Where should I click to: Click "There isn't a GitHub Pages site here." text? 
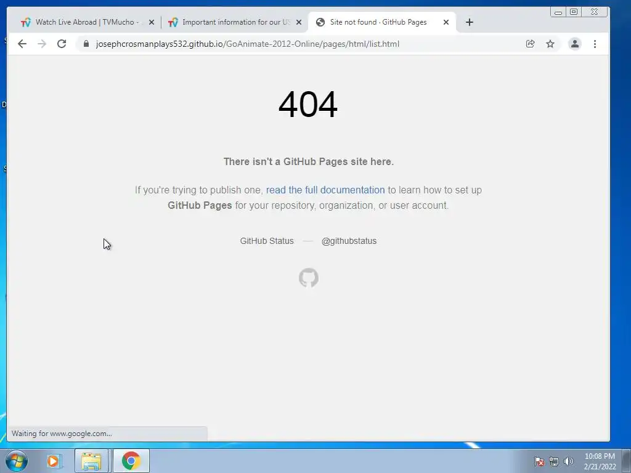tap(309, 162)
